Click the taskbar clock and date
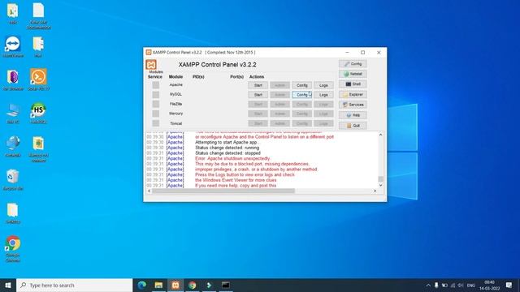The height and width of the screenshot is (292, 520). click(x=489, y=285)
